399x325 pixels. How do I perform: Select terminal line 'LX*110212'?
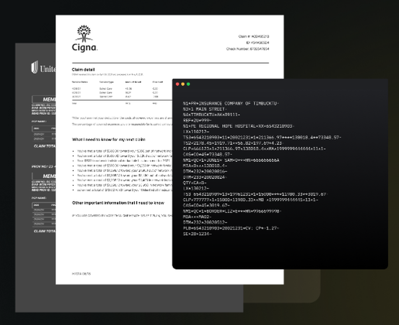pyautogui.click(x=196, y=132)
